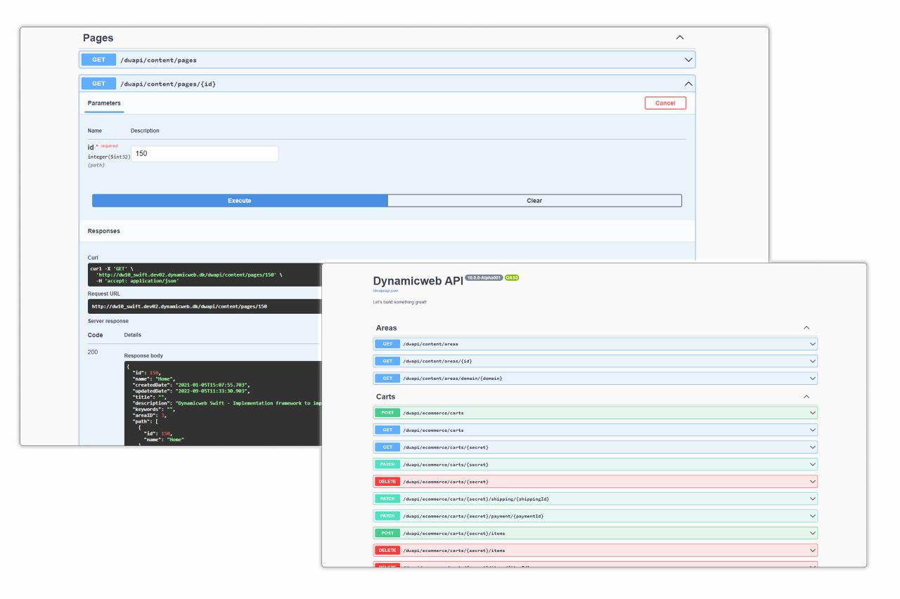
Task: Click the Clear button to reset responses
Action: 534,200
